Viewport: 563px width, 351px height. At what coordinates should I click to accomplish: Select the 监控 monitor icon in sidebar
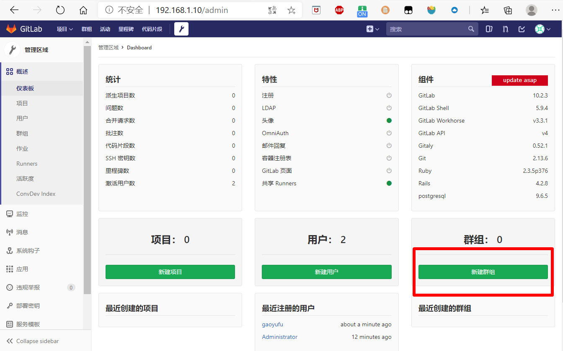coord(10,214)
